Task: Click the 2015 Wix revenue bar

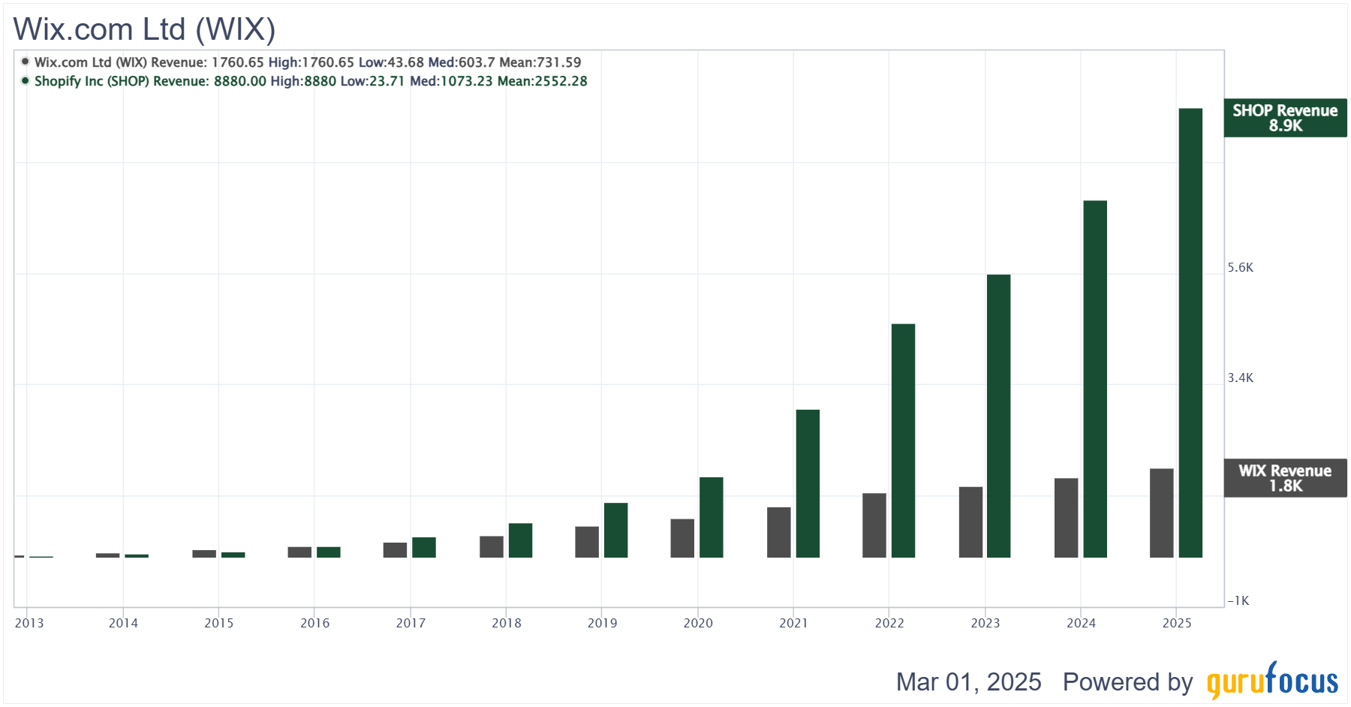Action: pos(204,554)
